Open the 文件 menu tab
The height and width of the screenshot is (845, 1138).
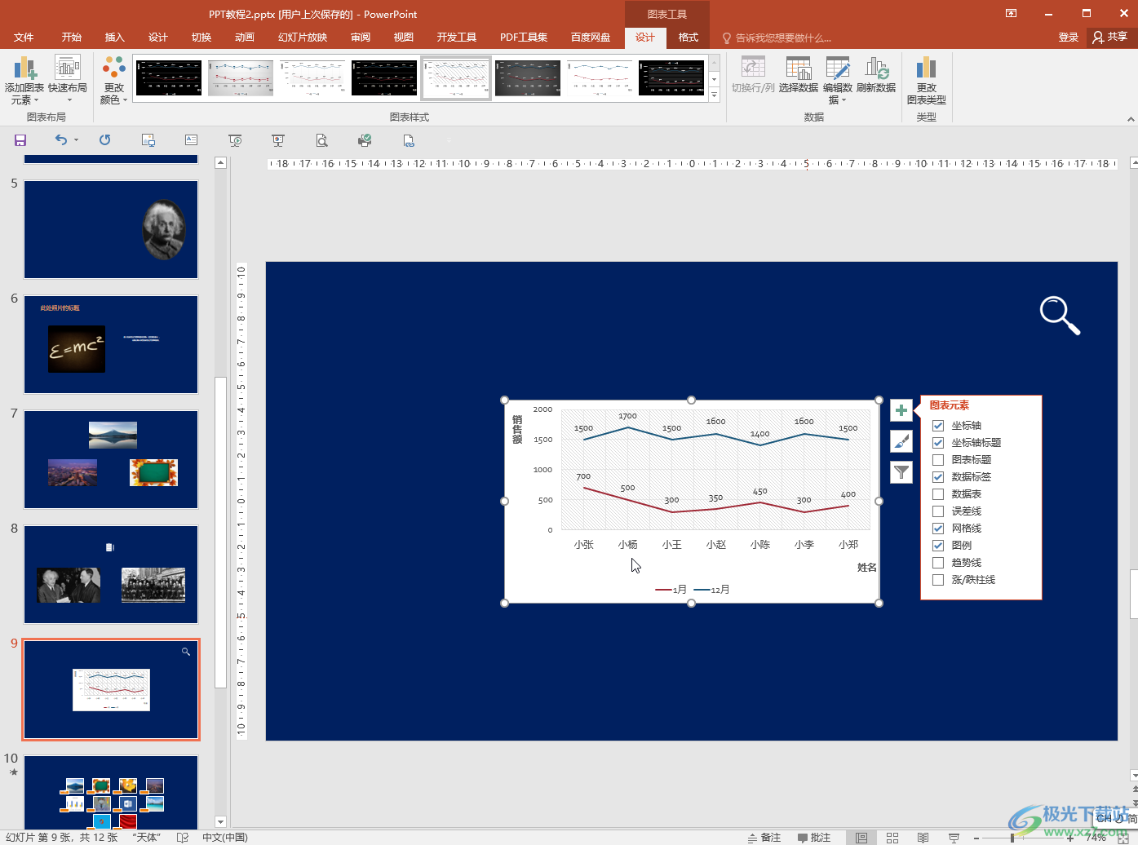point(24,38)
